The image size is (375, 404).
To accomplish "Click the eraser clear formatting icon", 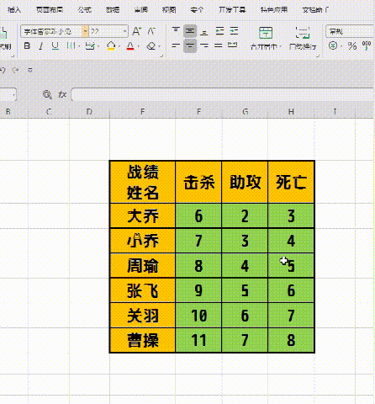I will (151, 45).
